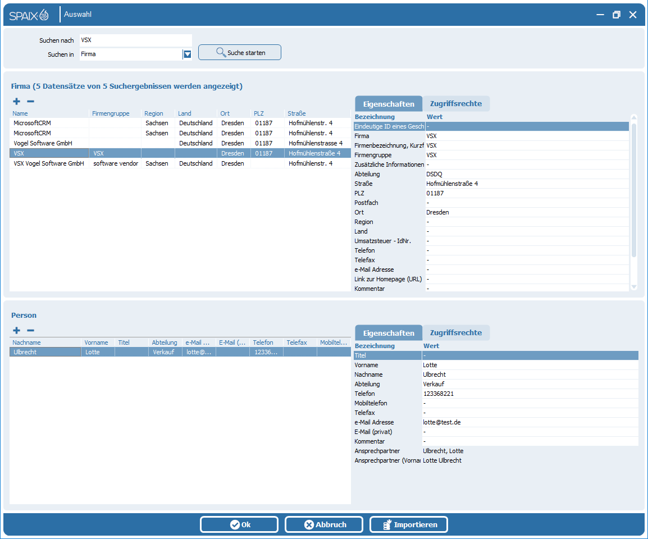Click '123368221' Telefon value
Image resolution: width=648 pixels, height=539 pixels.
point(439,394)
